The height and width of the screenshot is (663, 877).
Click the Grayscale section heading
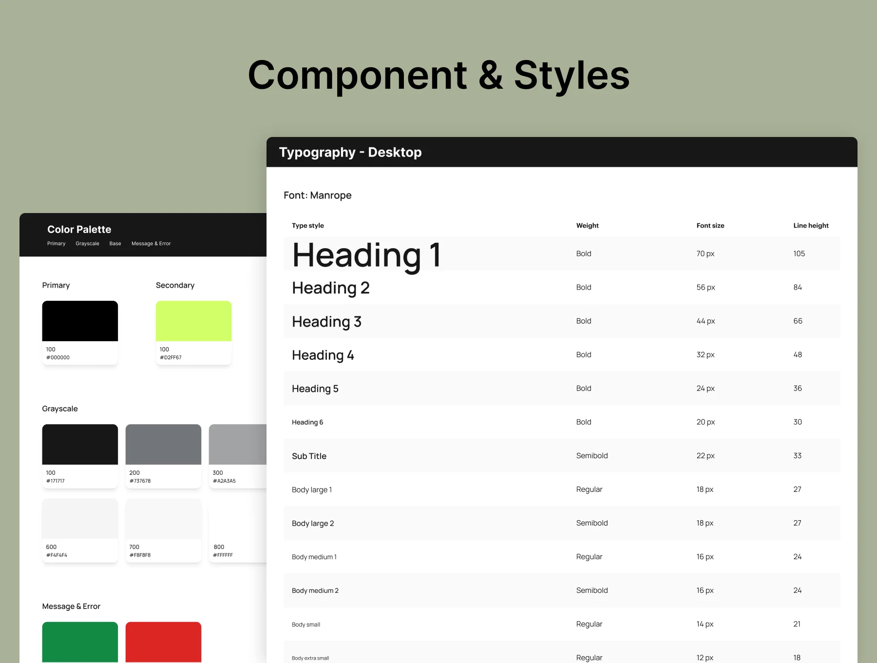click(x=60, y=409)
